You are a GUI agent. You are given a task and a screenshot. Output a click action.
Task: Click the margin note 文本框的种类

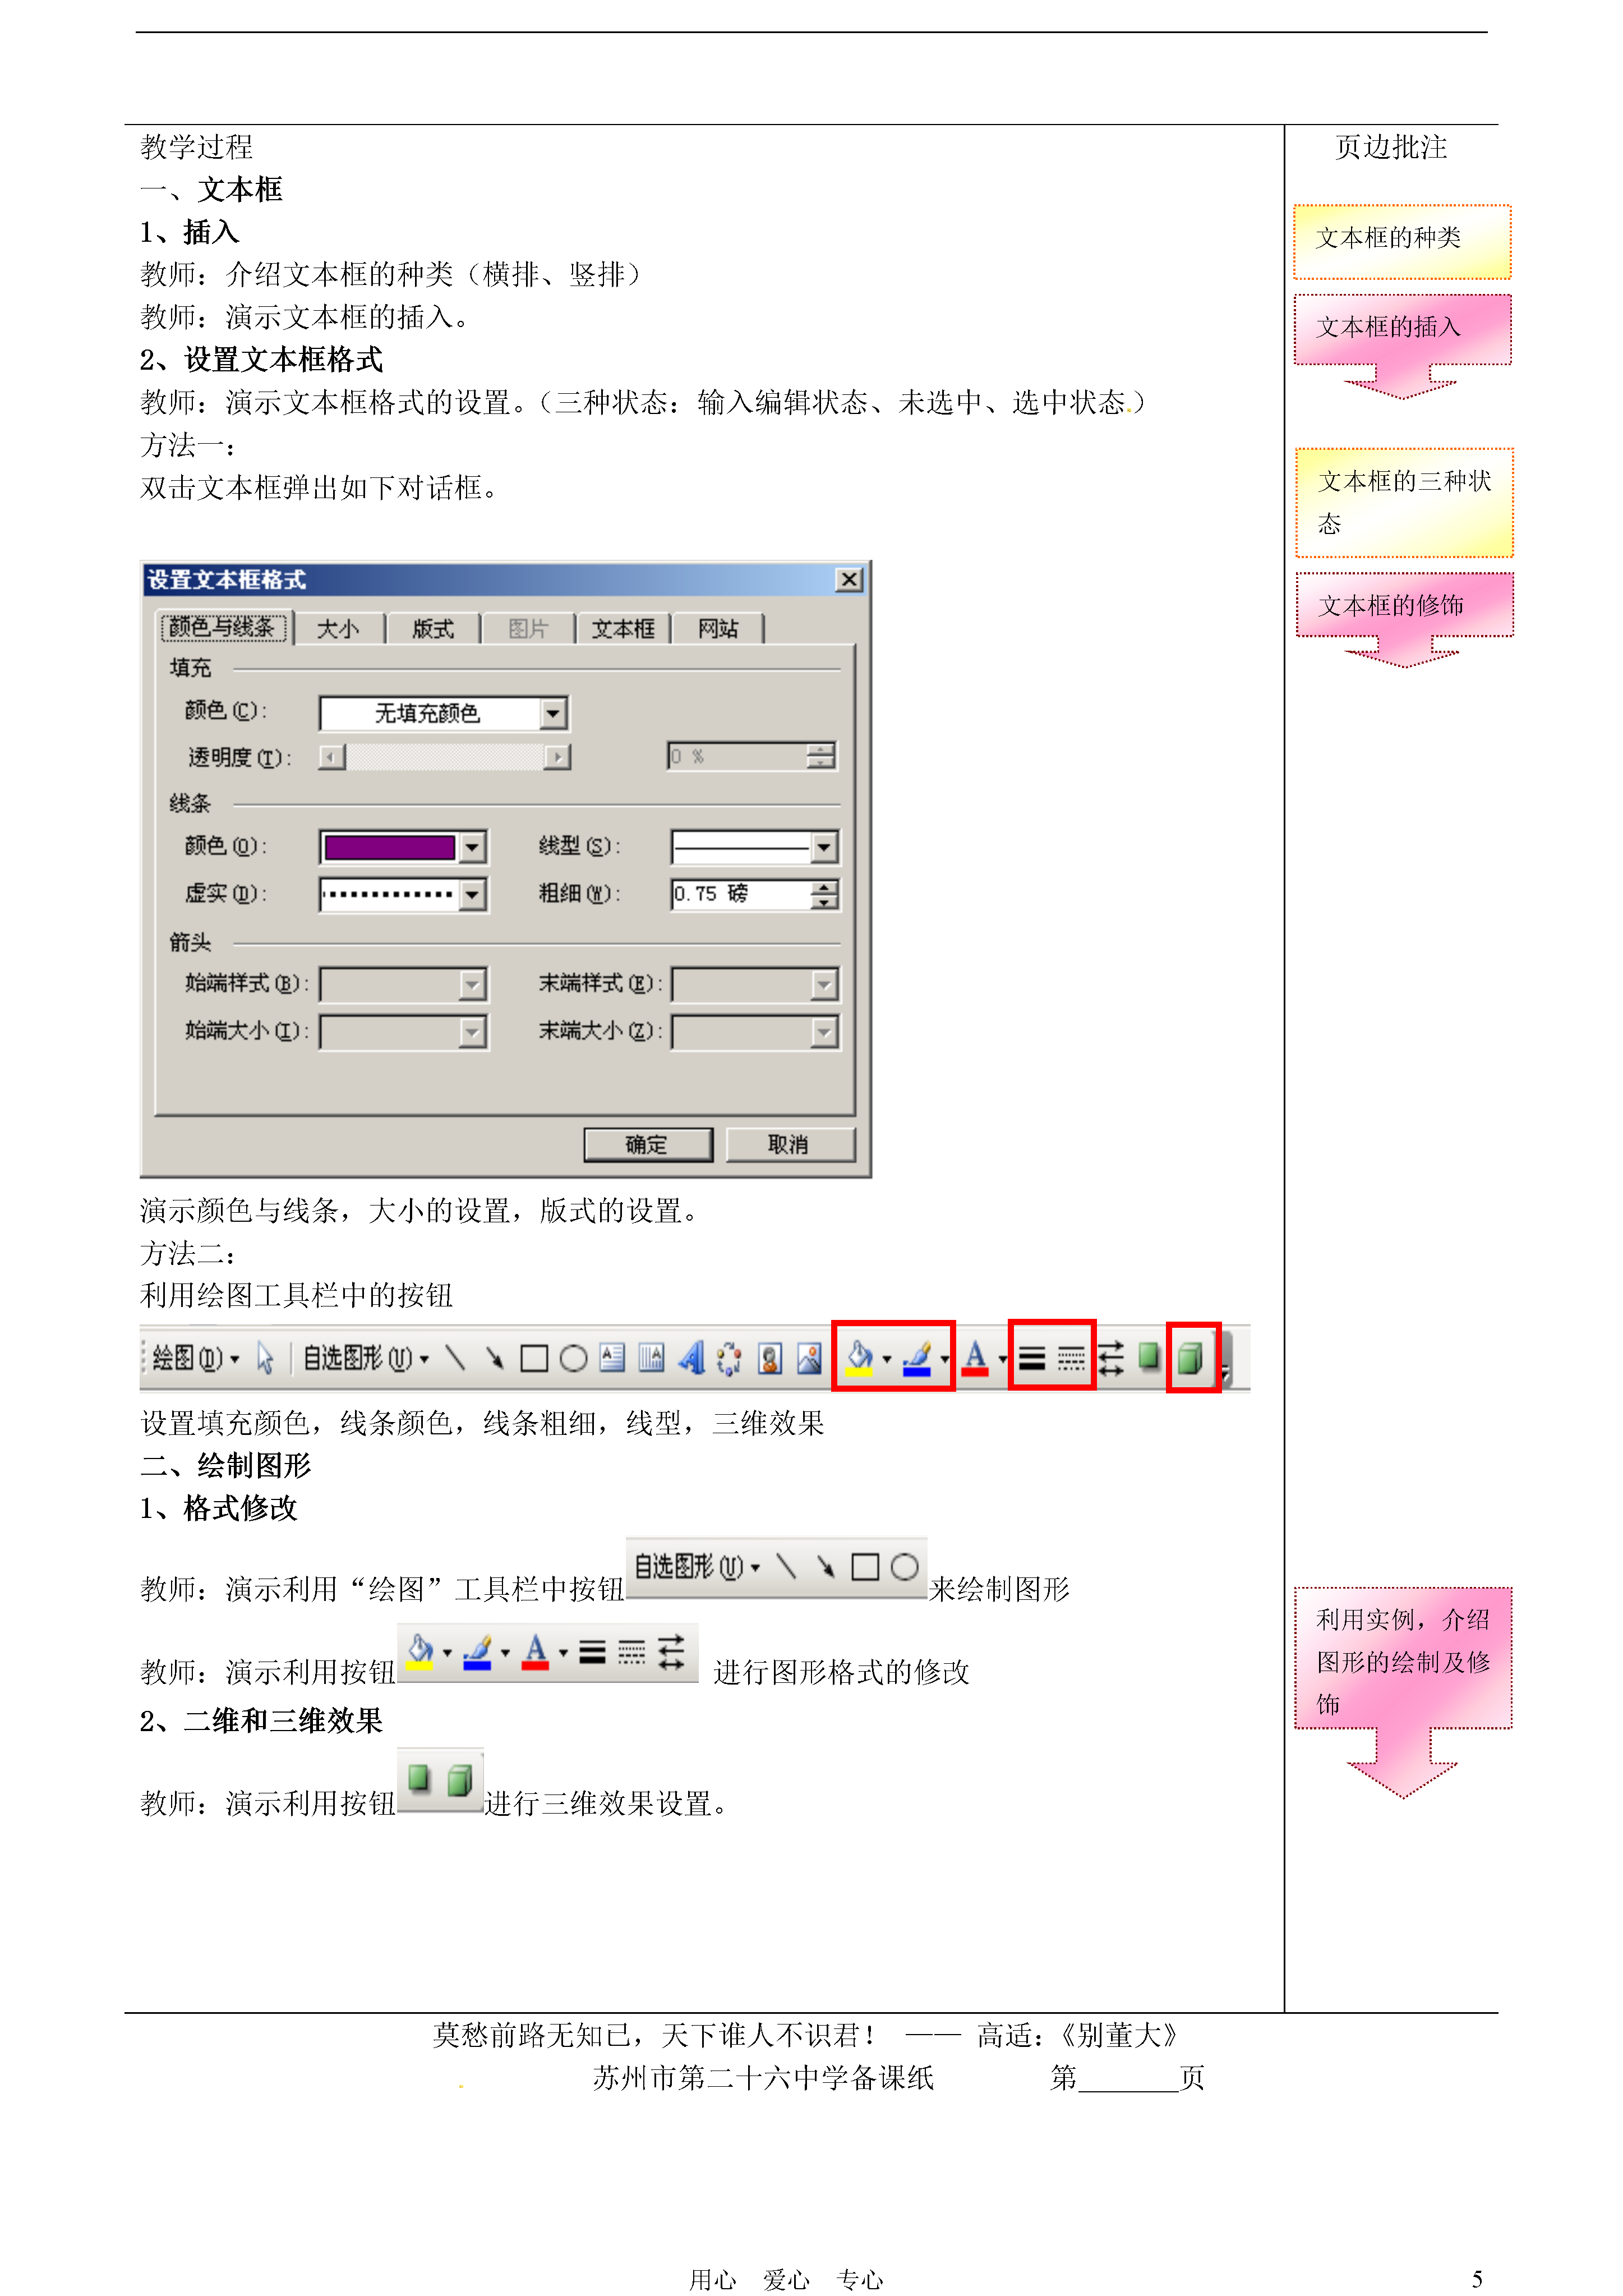(x=1401, y=241)
